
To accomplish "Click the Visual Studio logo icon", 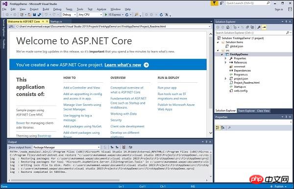I will (x=5, y=3).
